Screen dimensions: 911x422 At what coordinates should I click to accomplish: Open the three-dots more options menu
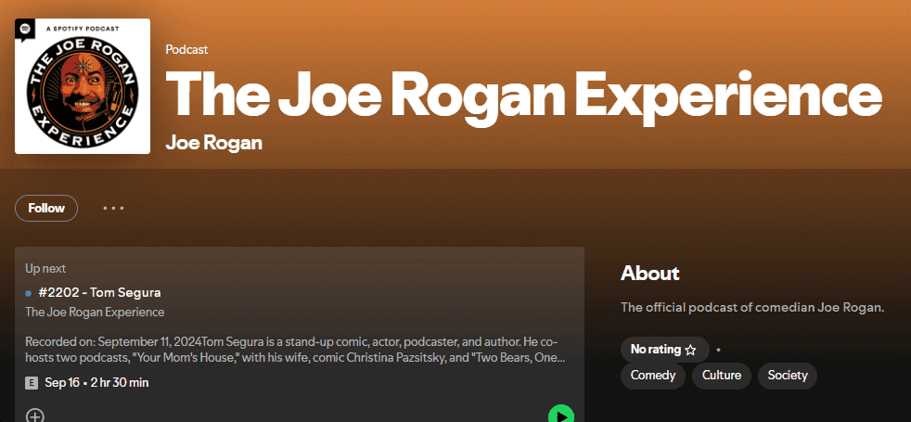pyautogui.click(x=113, y=209)
